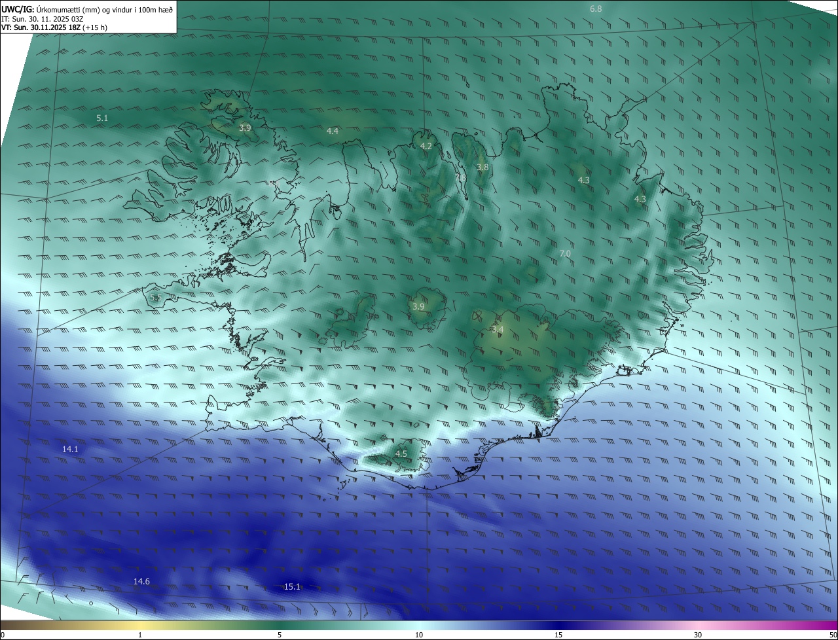838x640 pixels.
Task: Click the 15 tick label on colour bar
Action: (558, 635)
